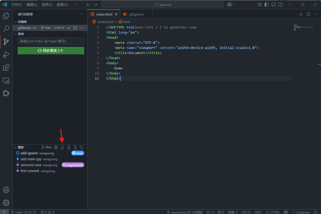
Task: Toggle the bottom panel visibility
Action: coord(274,5)
